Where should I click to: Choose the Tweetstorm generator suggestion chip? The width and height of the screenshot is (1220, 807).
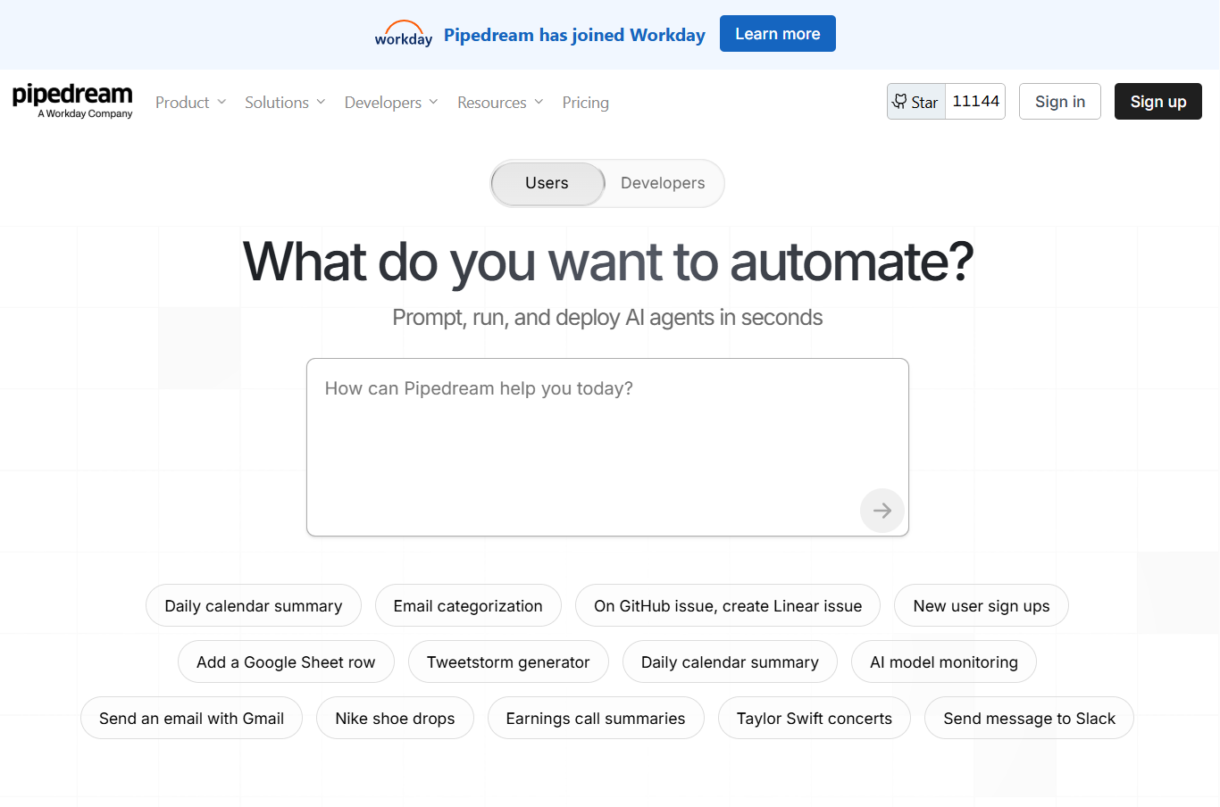(x=508, y=662)
